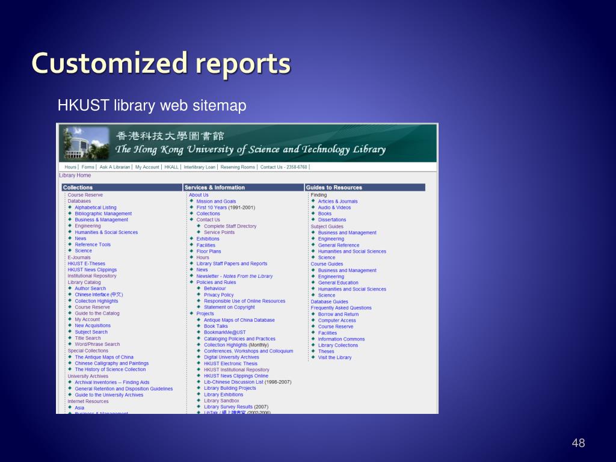Open Library Survey Results (2007)
This screenshot has width=616, height=462.
[236, 407]
